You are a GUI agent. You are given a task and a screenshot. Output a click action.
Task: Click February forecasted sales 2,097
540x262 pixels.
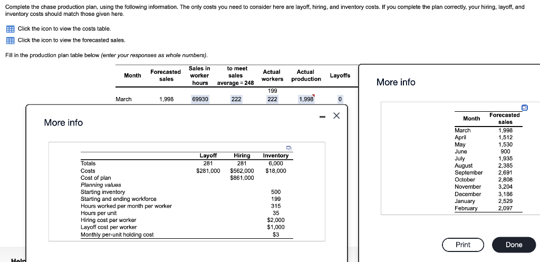(x=505, y=208)
